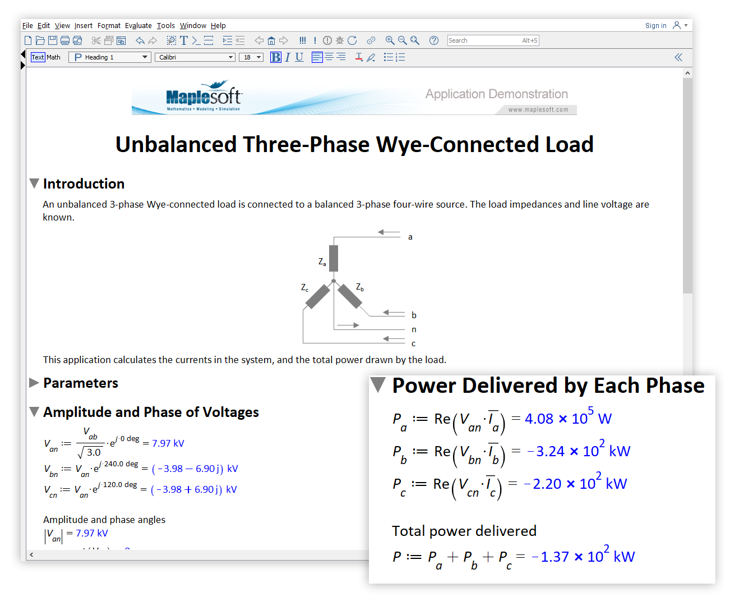Click the Undo arrow icon
730x601 pixels.
[x=140, y=40]
